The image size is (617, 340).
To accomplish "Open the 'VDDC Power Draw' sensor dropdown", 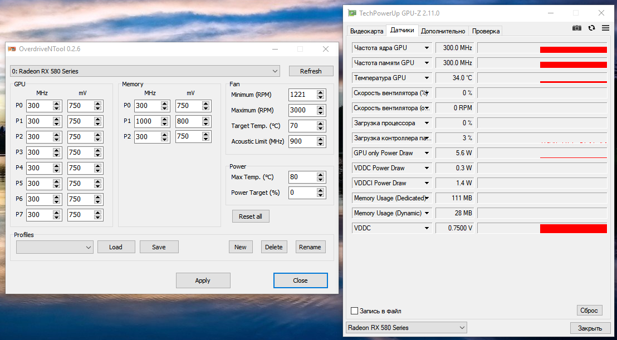I will (x=427, y=168).
